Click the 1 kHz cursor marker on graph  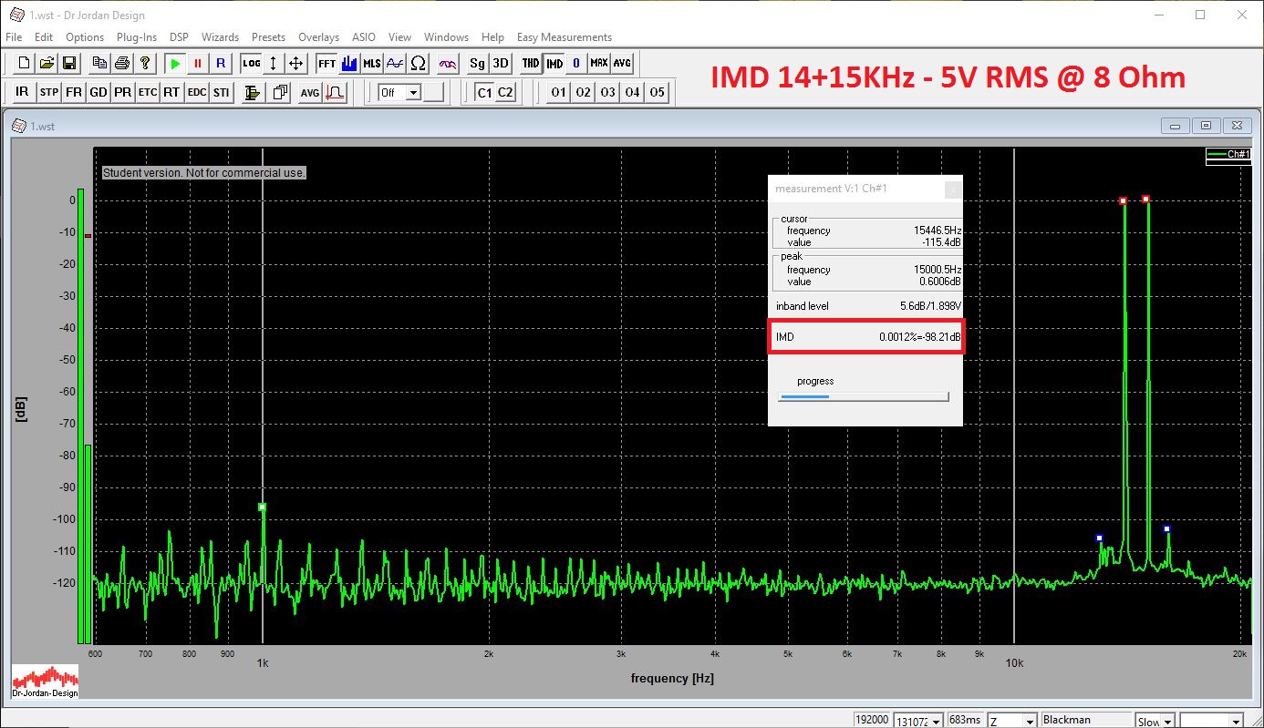(x=262, y=507)
